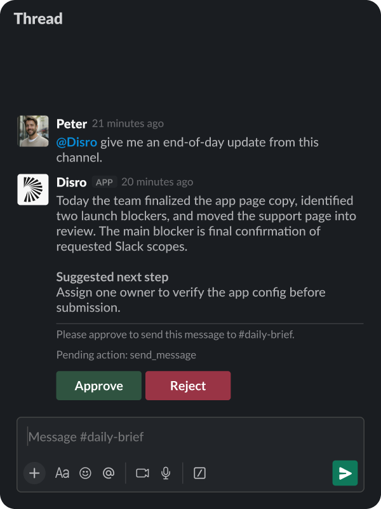
Task: Reject the pending send_message action
Action: coord(188,386)
